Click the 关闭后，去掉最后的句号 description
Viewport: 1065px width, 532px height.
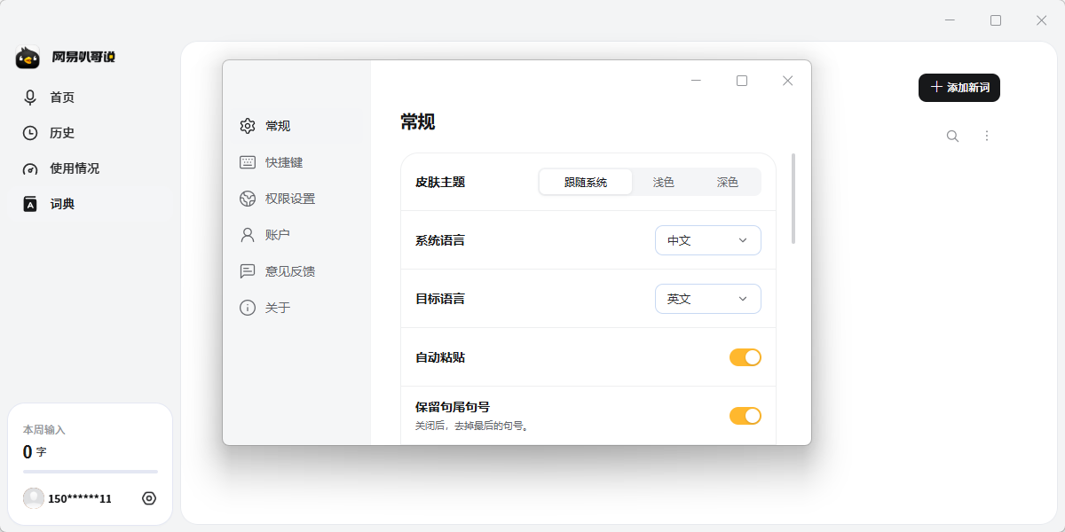tap(473, 426)
